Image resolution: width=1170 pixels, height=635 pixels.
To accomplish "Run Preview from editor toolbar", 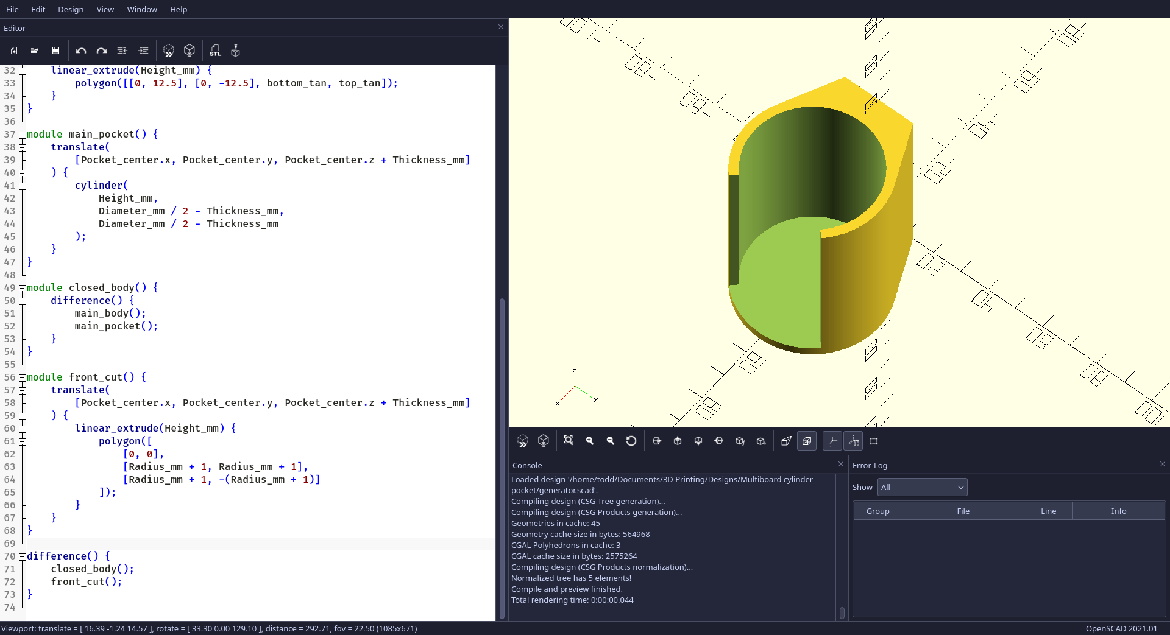I will tap(169, 51).
